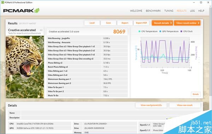Maximize the PCMark window
Viewport: 212px width, 134px height.
201,2
